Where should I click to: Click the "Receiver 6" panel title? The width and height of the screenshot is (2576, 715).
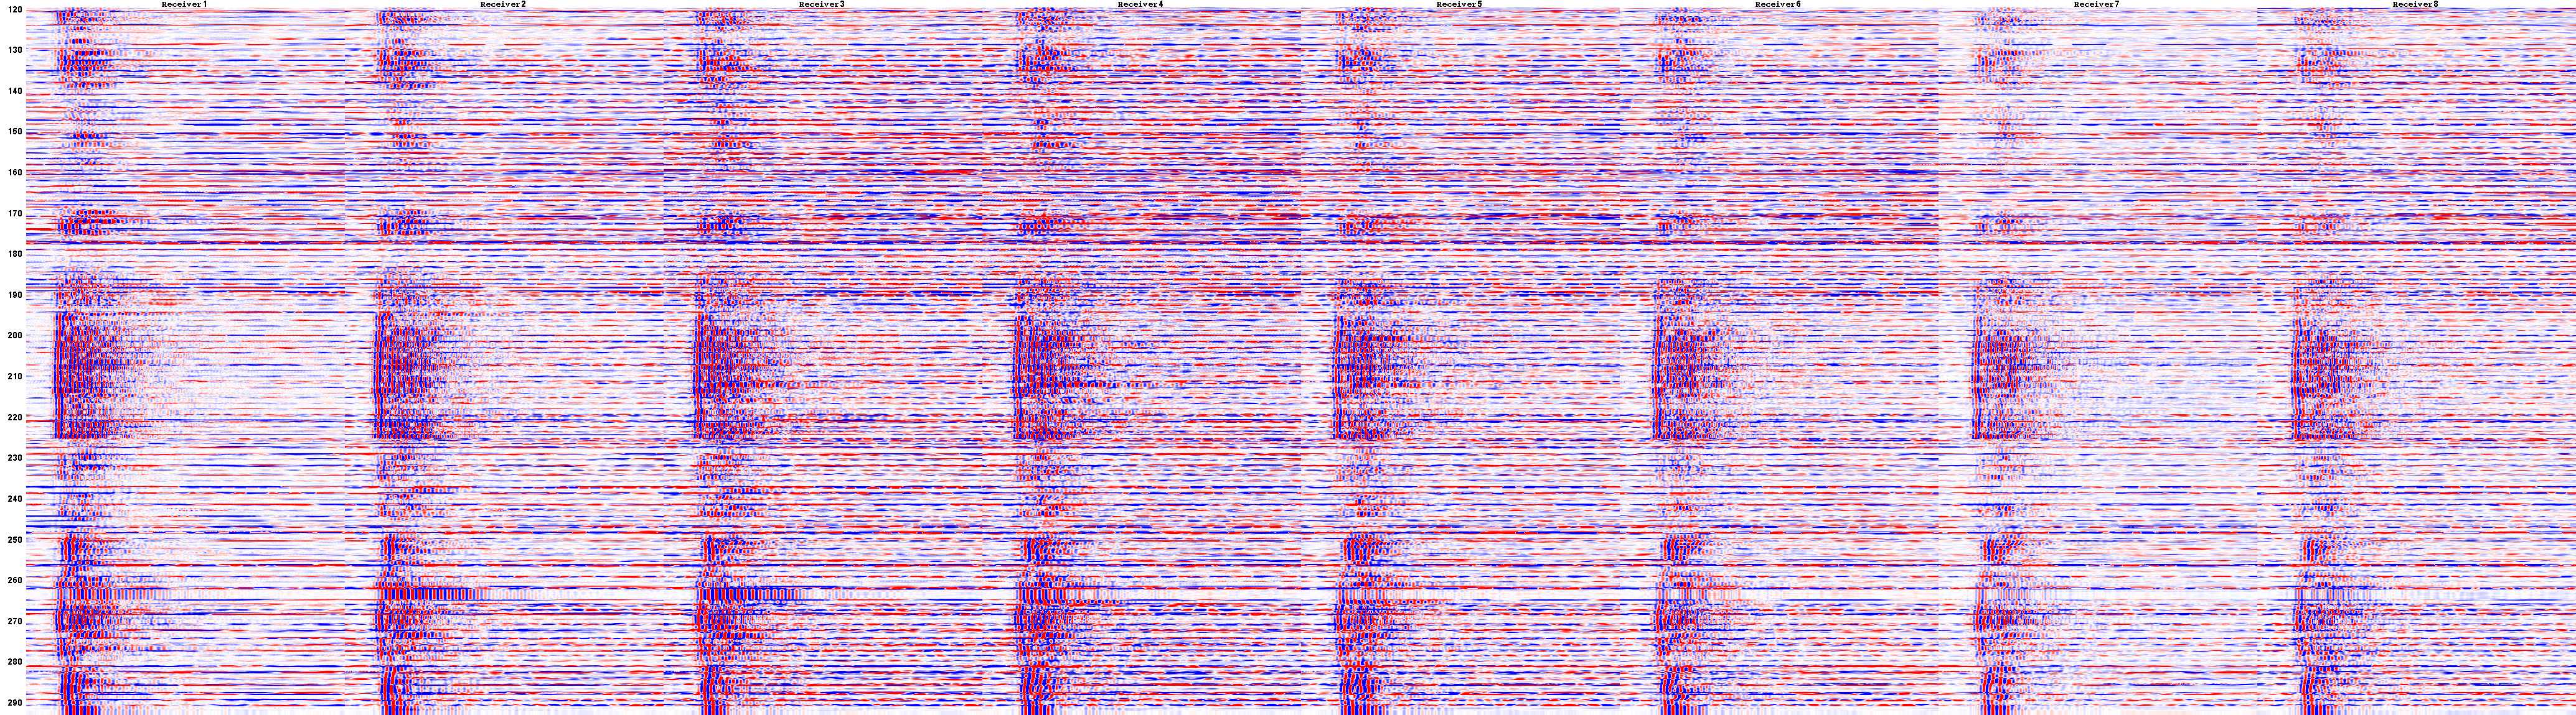1778,4
